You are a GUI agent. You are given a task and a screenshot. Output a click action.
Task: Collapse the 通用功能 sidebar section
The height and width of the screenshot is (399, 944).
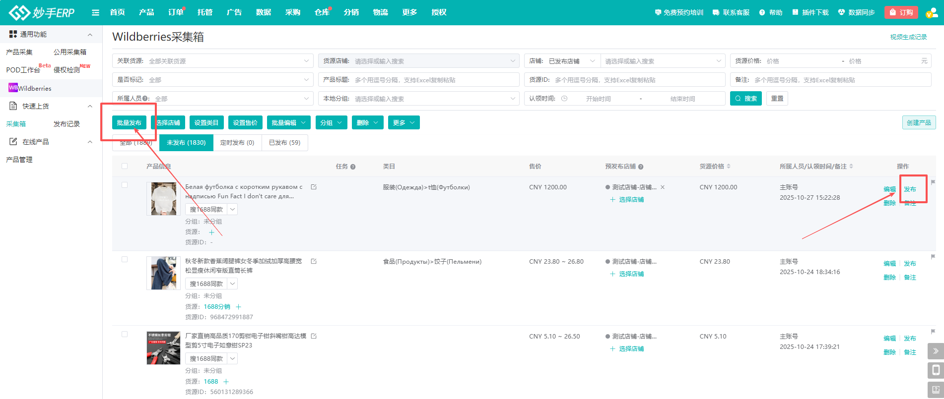[x=90, y=35]
